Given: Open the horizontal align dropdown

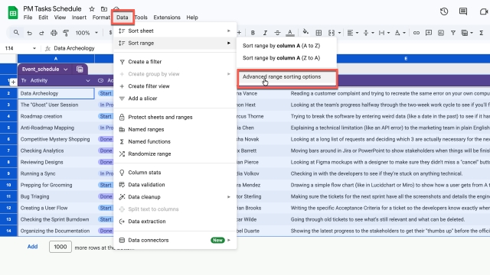Looking at the screenshot, I should click(353, 33).
